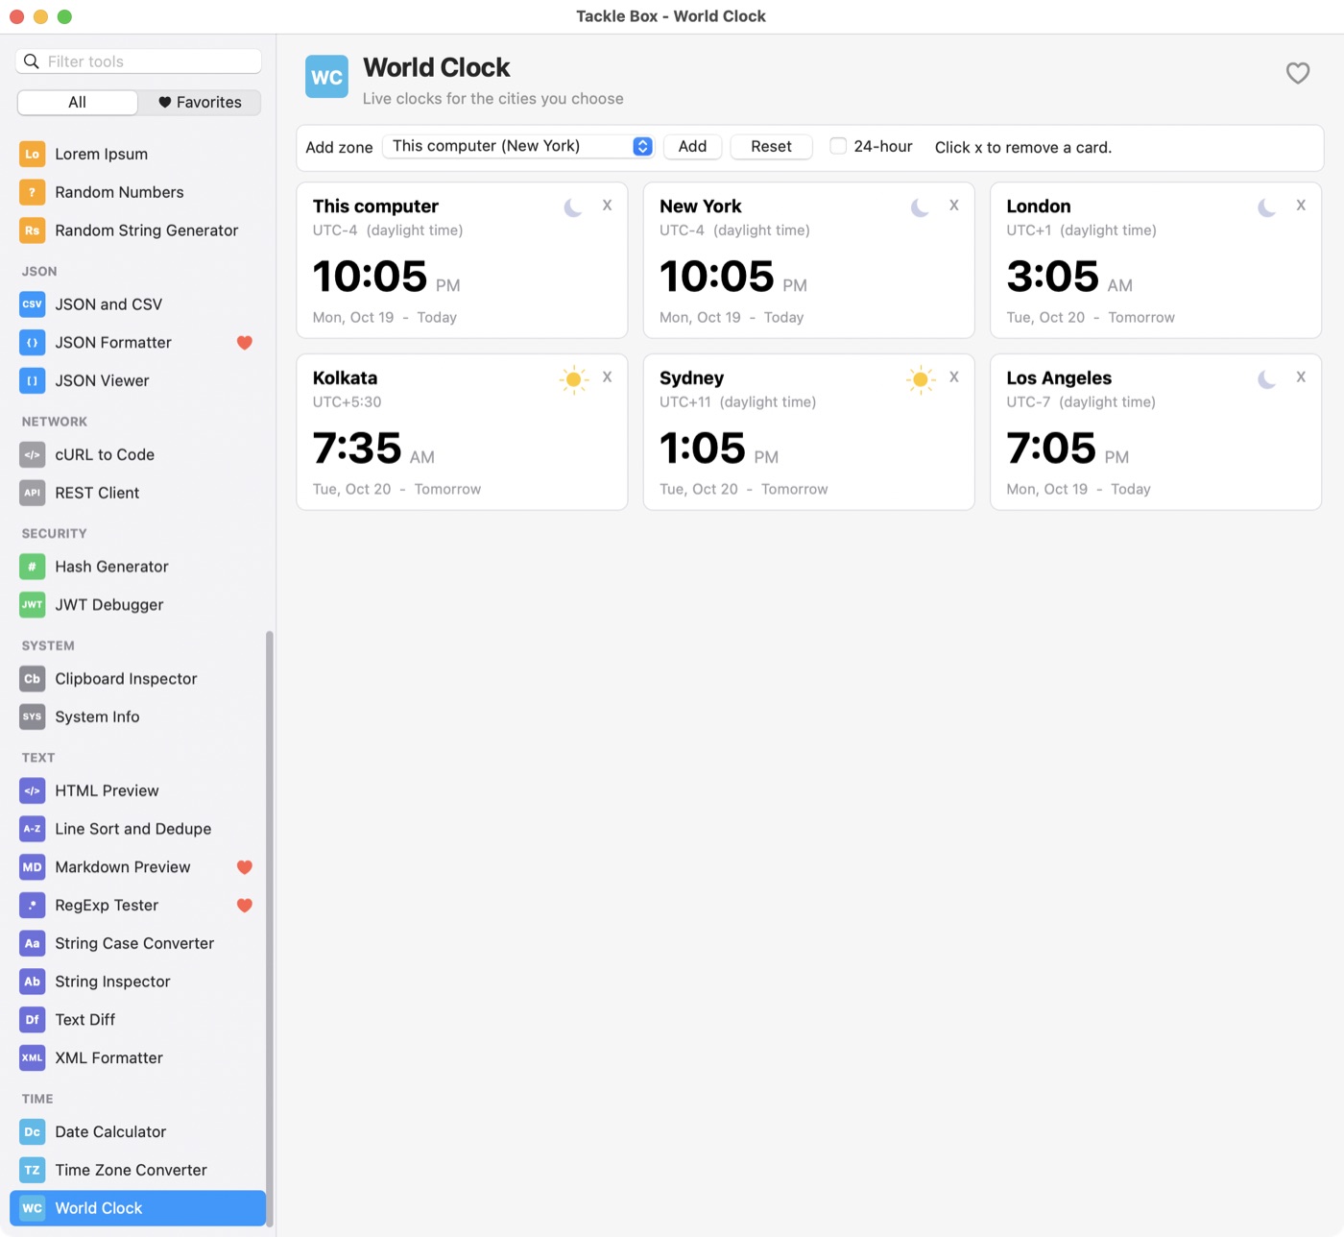Click the Clipboard Inspector icon
Image resolution: width=1344 pixels, height=1237 pixels.
(32, 679)
